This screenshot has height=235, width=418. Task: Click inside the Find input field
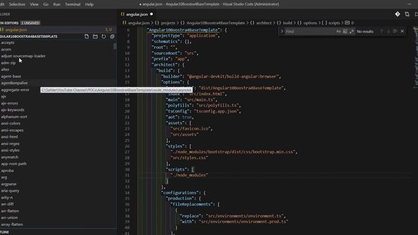[309, 31]
